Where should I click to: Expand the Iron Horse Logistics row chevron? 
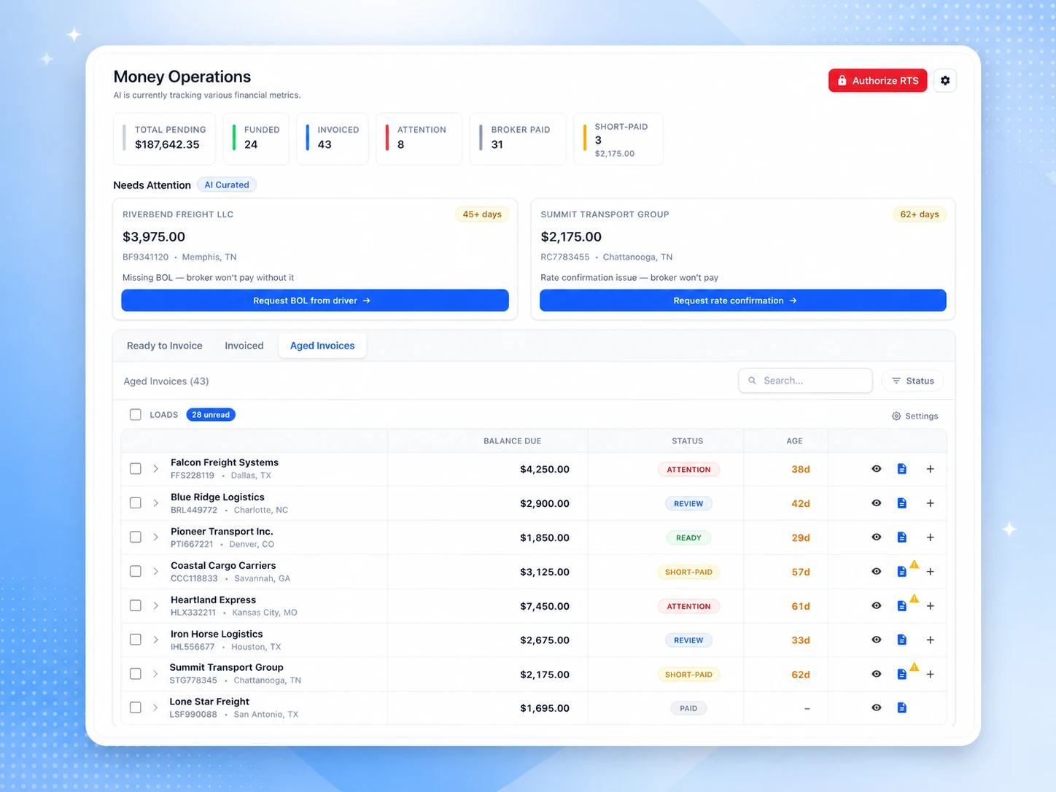point(155,640)
